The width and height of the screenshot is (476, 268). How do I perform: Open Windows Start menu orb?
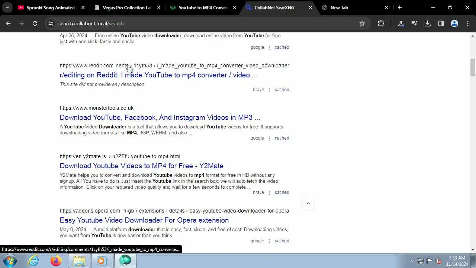(10, 261)
